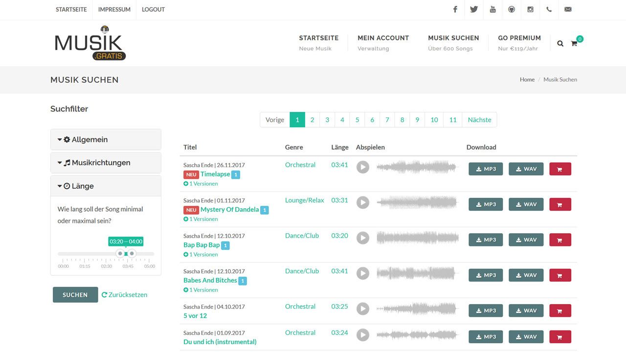Click the Zurücksetzen reset link
This screenshot has width=626, height=352.
pos(124,295)
